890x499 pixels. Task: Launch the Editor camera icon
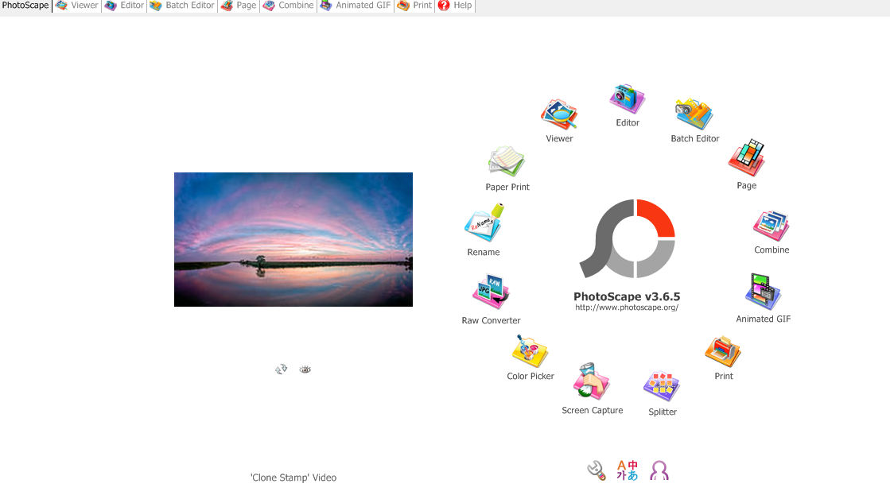click(x=628, y=99)
